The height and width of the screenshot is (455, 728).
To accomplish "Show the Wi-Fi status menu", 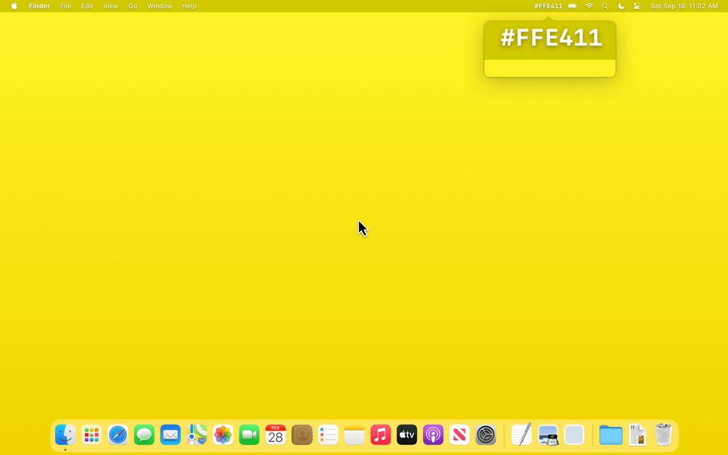I will point(589,6).
